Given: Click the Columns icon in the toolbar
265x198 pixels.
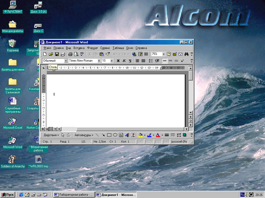Looking at the screenshot, I should [146, 54].
